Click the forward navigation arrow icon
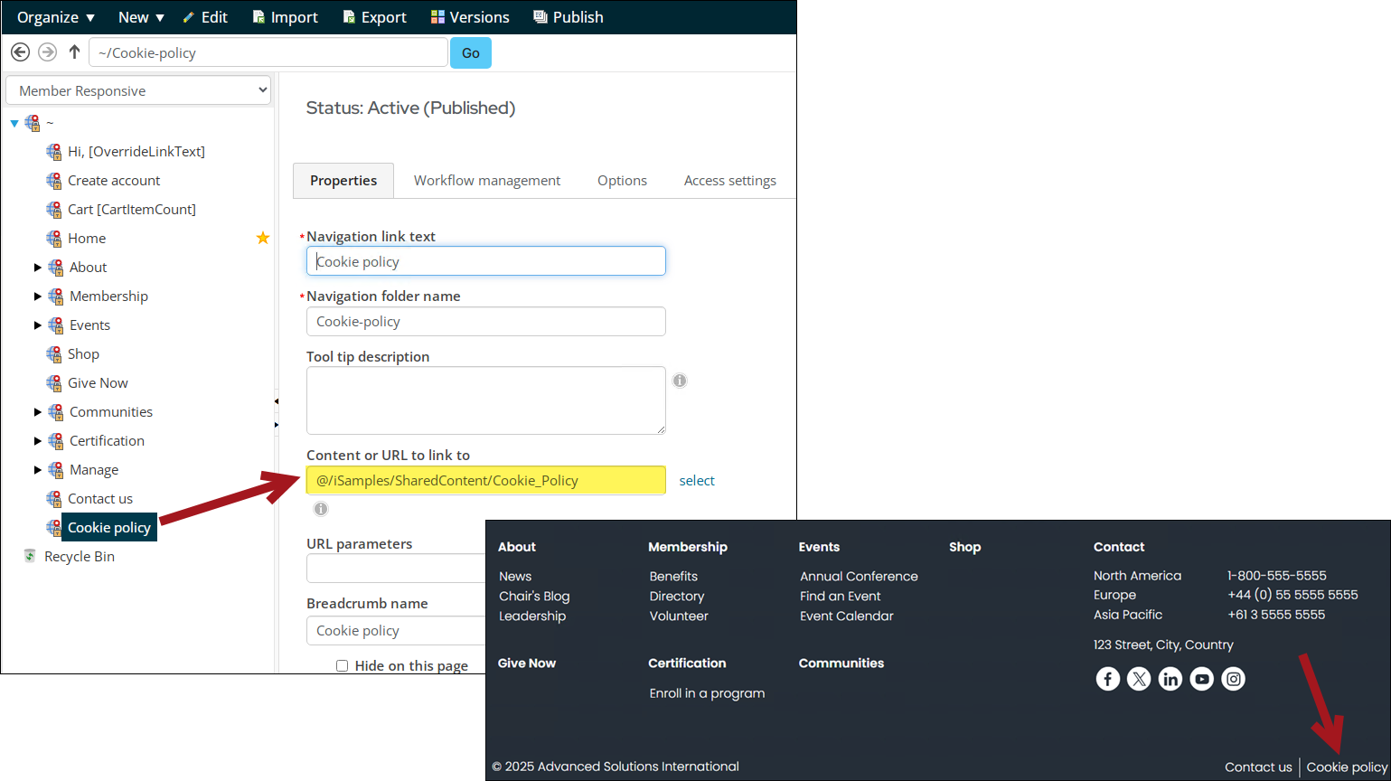The width and height of the screenshot is (1391, 781). tap(47, 52)
